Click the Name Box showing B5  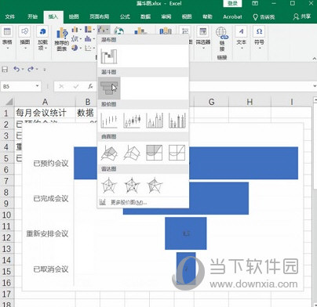click(x=17, y=86)
